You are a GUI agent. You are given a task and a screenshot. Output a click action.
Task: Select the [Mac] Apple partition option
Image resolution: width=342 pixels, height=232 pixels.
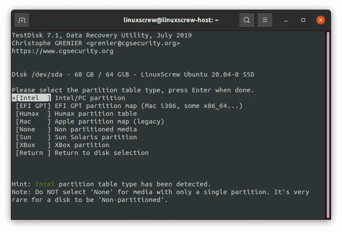click(33, 121)
